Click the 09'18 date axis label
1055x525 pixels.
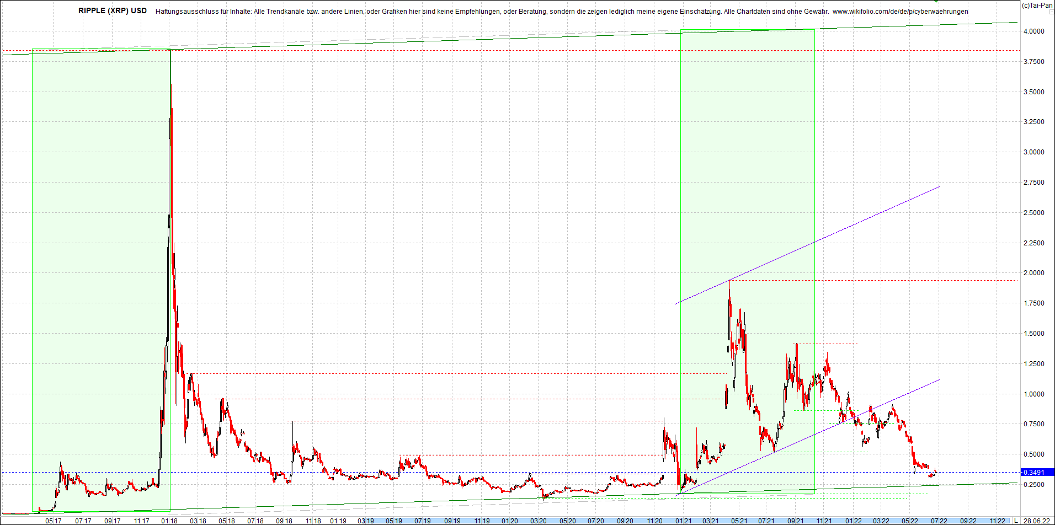tap(284, 521)
